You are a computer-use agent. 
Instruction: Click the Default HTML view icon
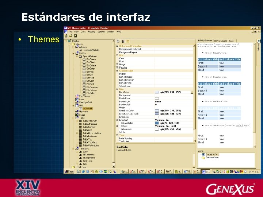point(203,155)
